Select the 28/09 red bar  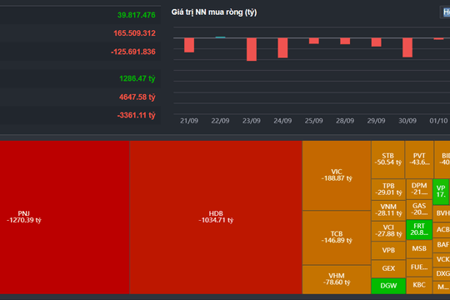pos(345,41)
